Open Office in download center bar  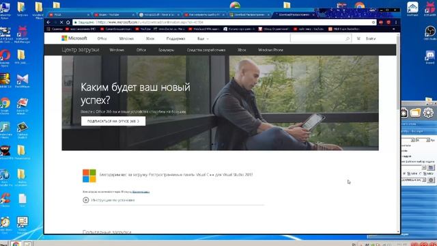(141, 50)
